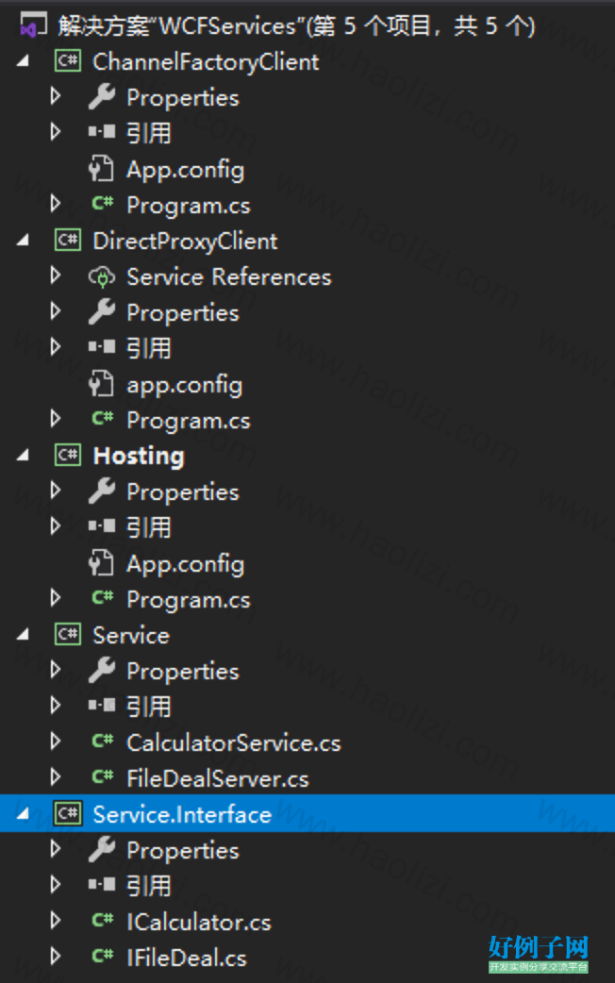
Task: Select the Service project label
Action: 131,636
